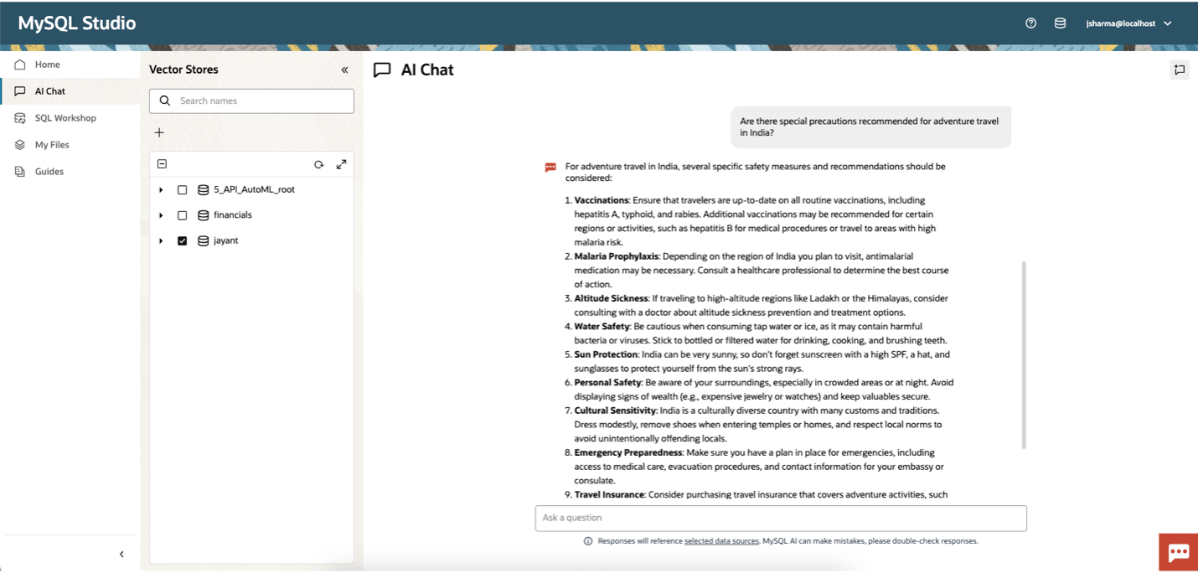Click the AI response avatar icon
1198x573 pixels.
coord(550,168)
